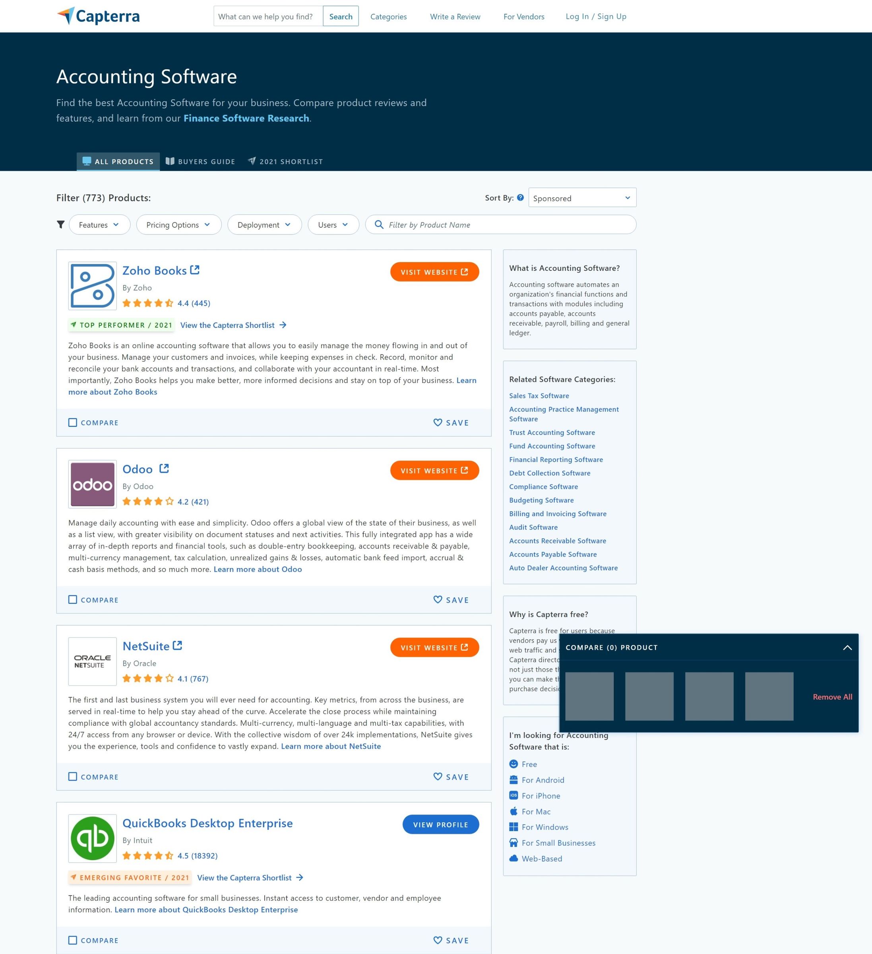Open the Budgeting Software category link
Viewport: 872px width, 954px height.
click(541, 500)
